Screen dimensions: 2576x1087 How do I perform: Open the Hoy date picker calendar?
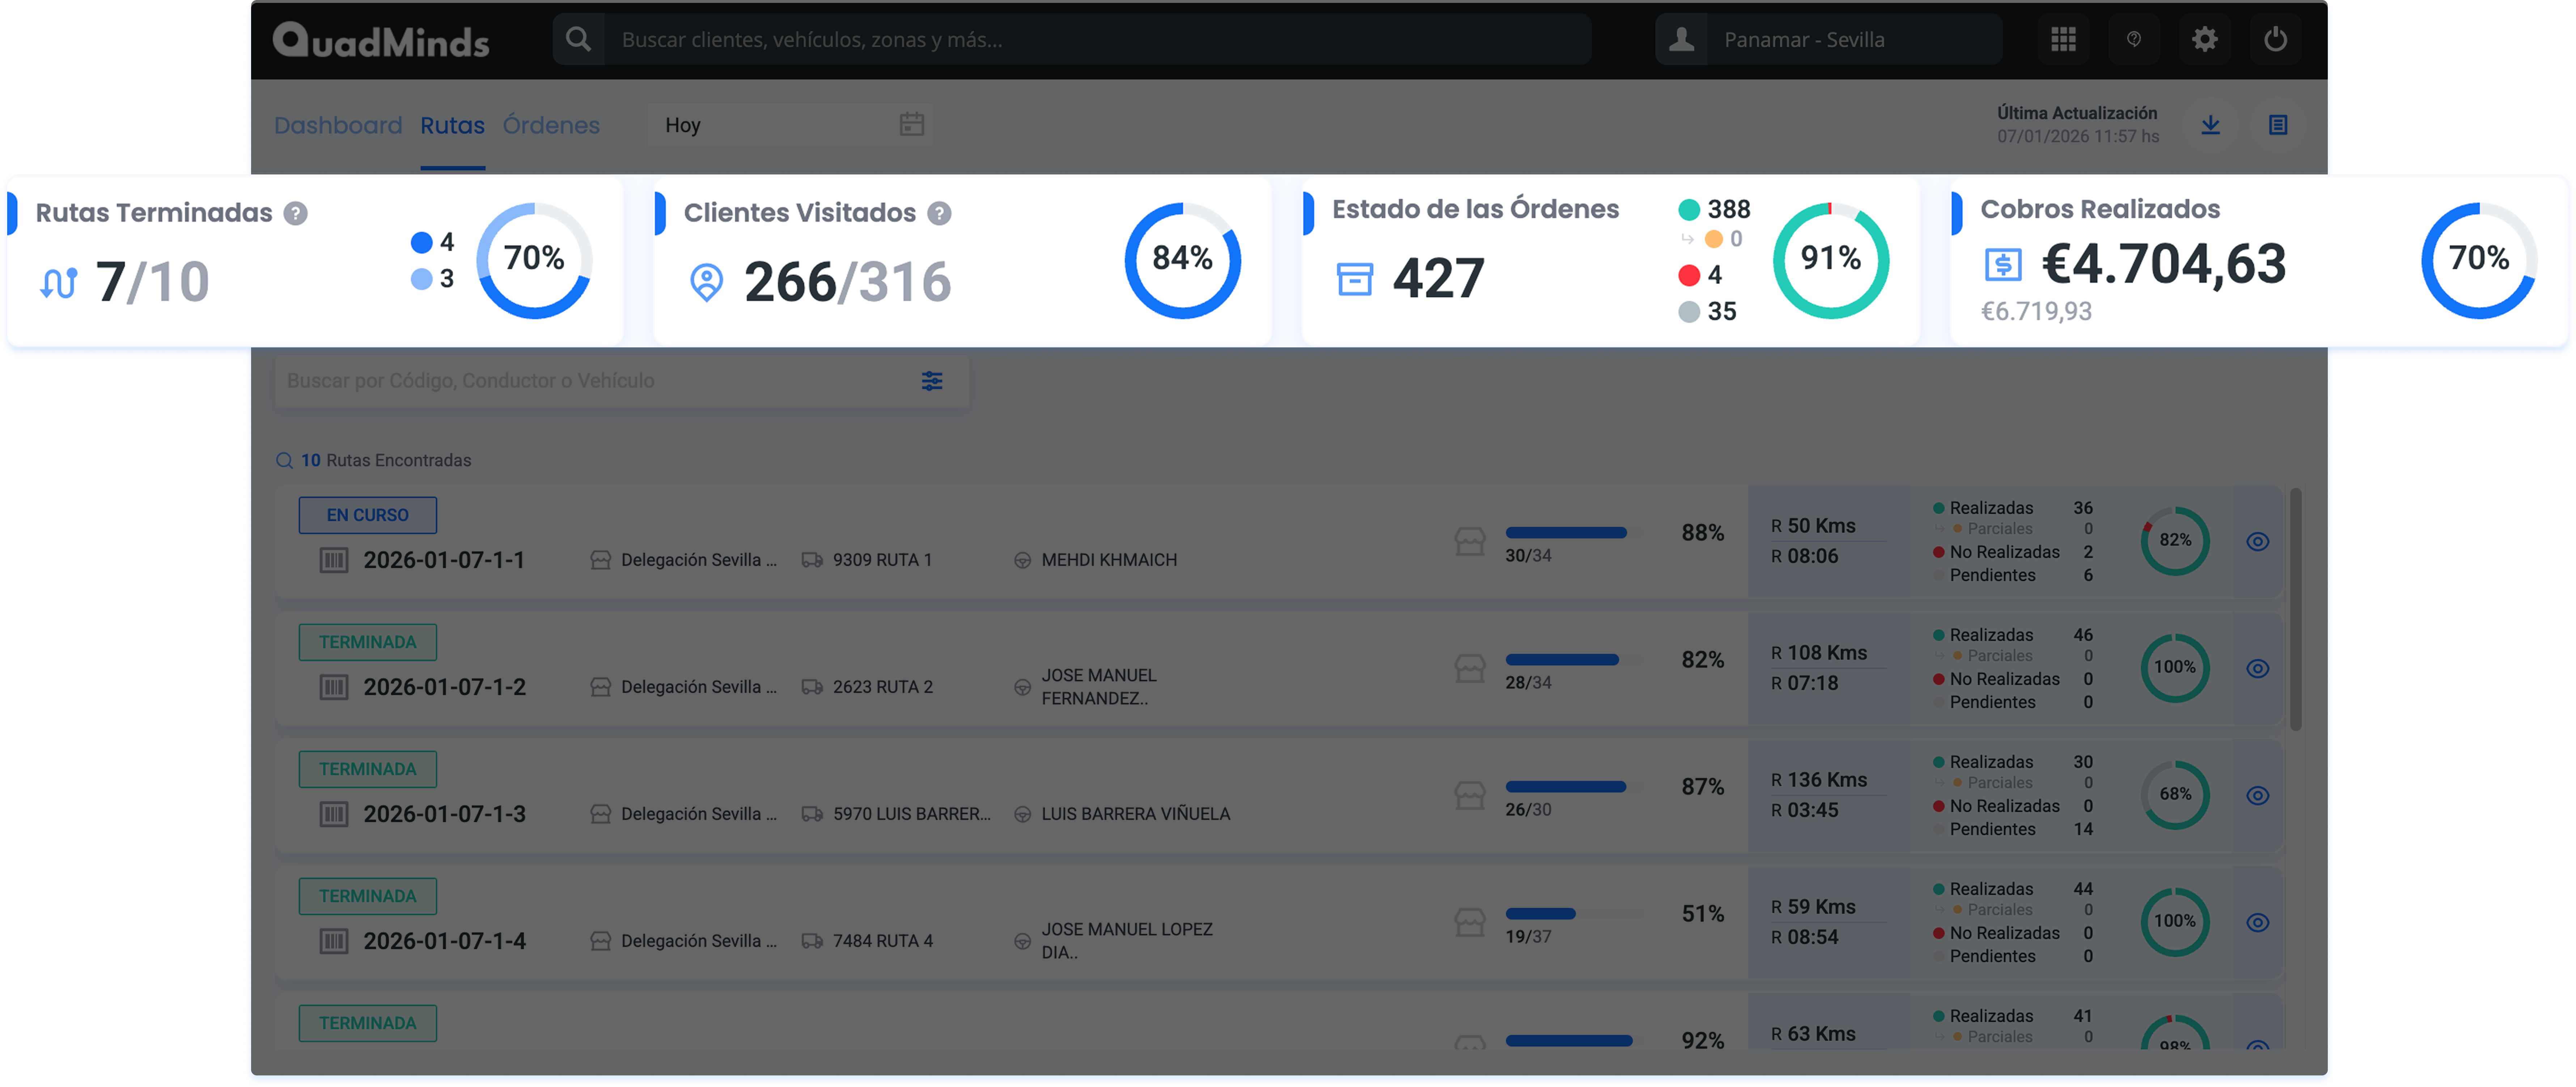(911, 125)
